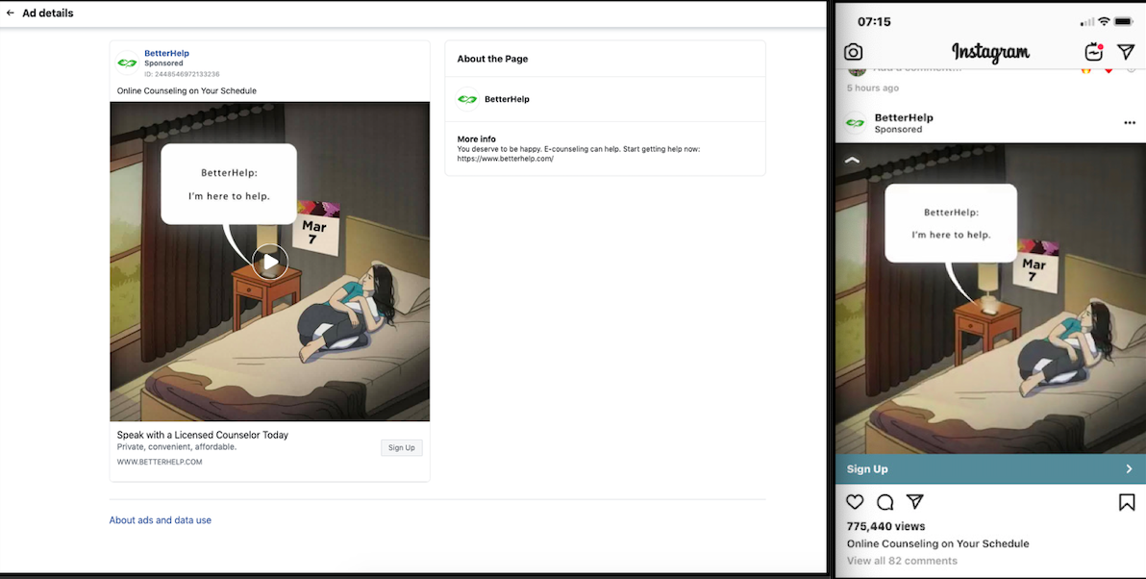Open BetterHelp page name link in ad

[166, 53]
